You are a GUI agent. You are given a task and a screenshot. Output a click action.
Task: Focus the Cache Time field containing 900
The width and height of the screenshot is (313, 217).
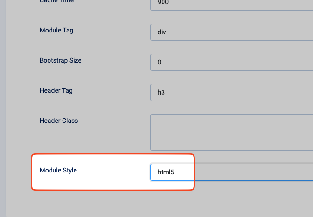pyautogui.click(x=232, y=4)
